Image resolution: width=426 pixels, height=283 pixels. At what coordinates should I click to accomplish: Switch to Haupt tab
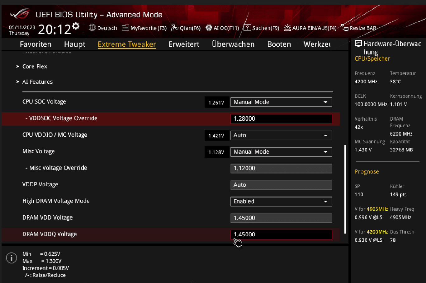(x=75, y=44)
